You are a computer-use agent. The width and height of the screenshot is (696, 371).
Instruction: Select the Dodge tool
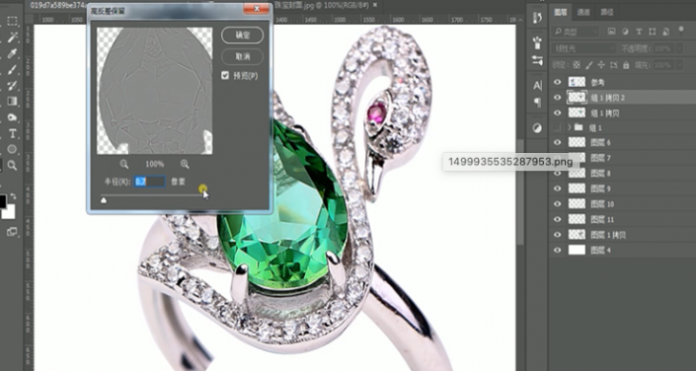(x=12, y=117)
